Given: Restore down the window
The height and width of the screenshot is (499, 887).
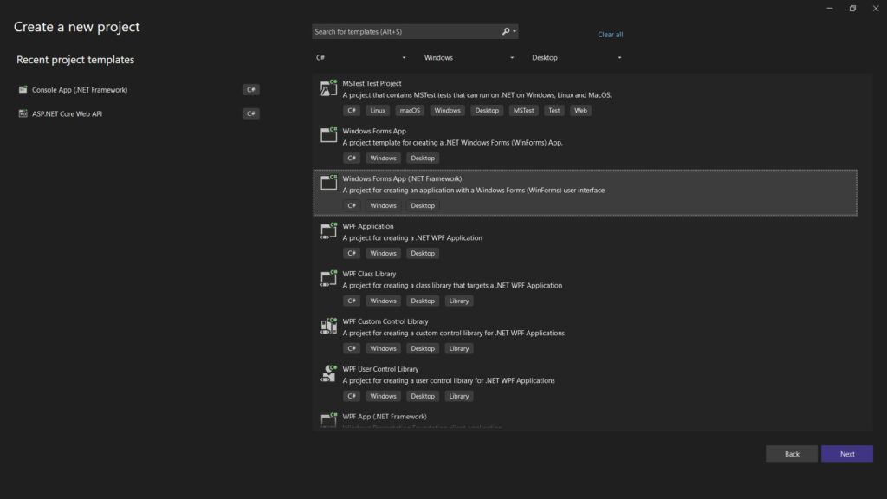Looking at the screenshot, I should point(852,9).
